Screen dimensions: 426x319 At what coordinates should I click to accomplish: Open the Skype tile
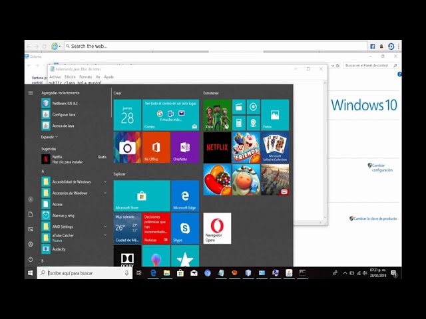pyautogui.click(x=185, y=228)
